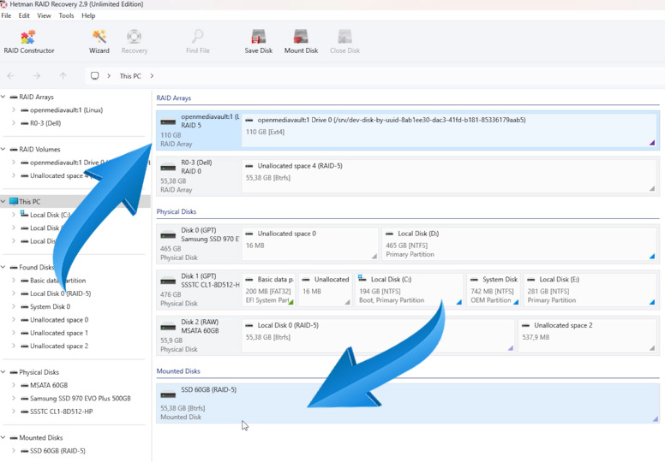Collapse the RAID Arrays tree node
The height and width of the screenshot is (462, 665).
pos(3,97)
